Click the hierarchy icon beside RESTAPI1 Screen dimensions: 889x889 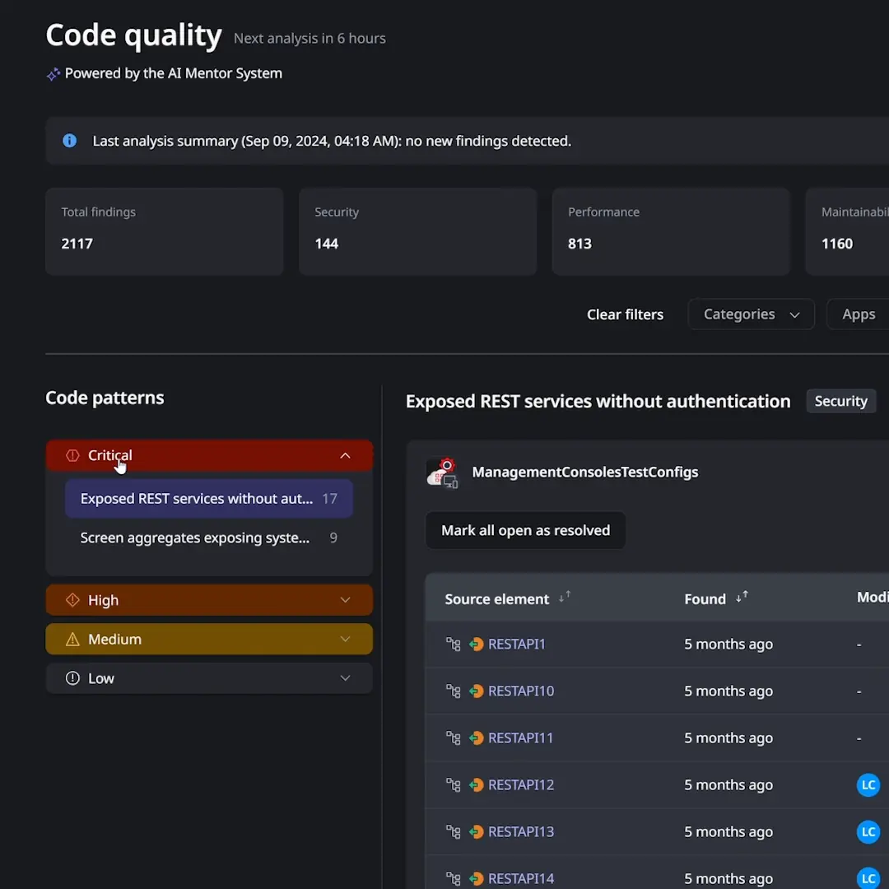coord(452,644)
